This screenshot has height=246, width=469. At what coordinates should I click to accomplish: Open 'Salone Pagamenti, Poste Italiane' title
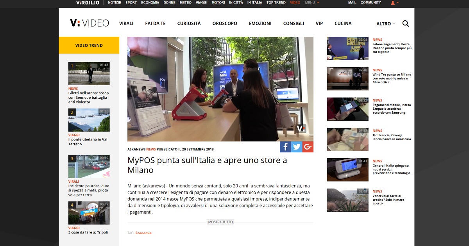click(x=392, y=48)
